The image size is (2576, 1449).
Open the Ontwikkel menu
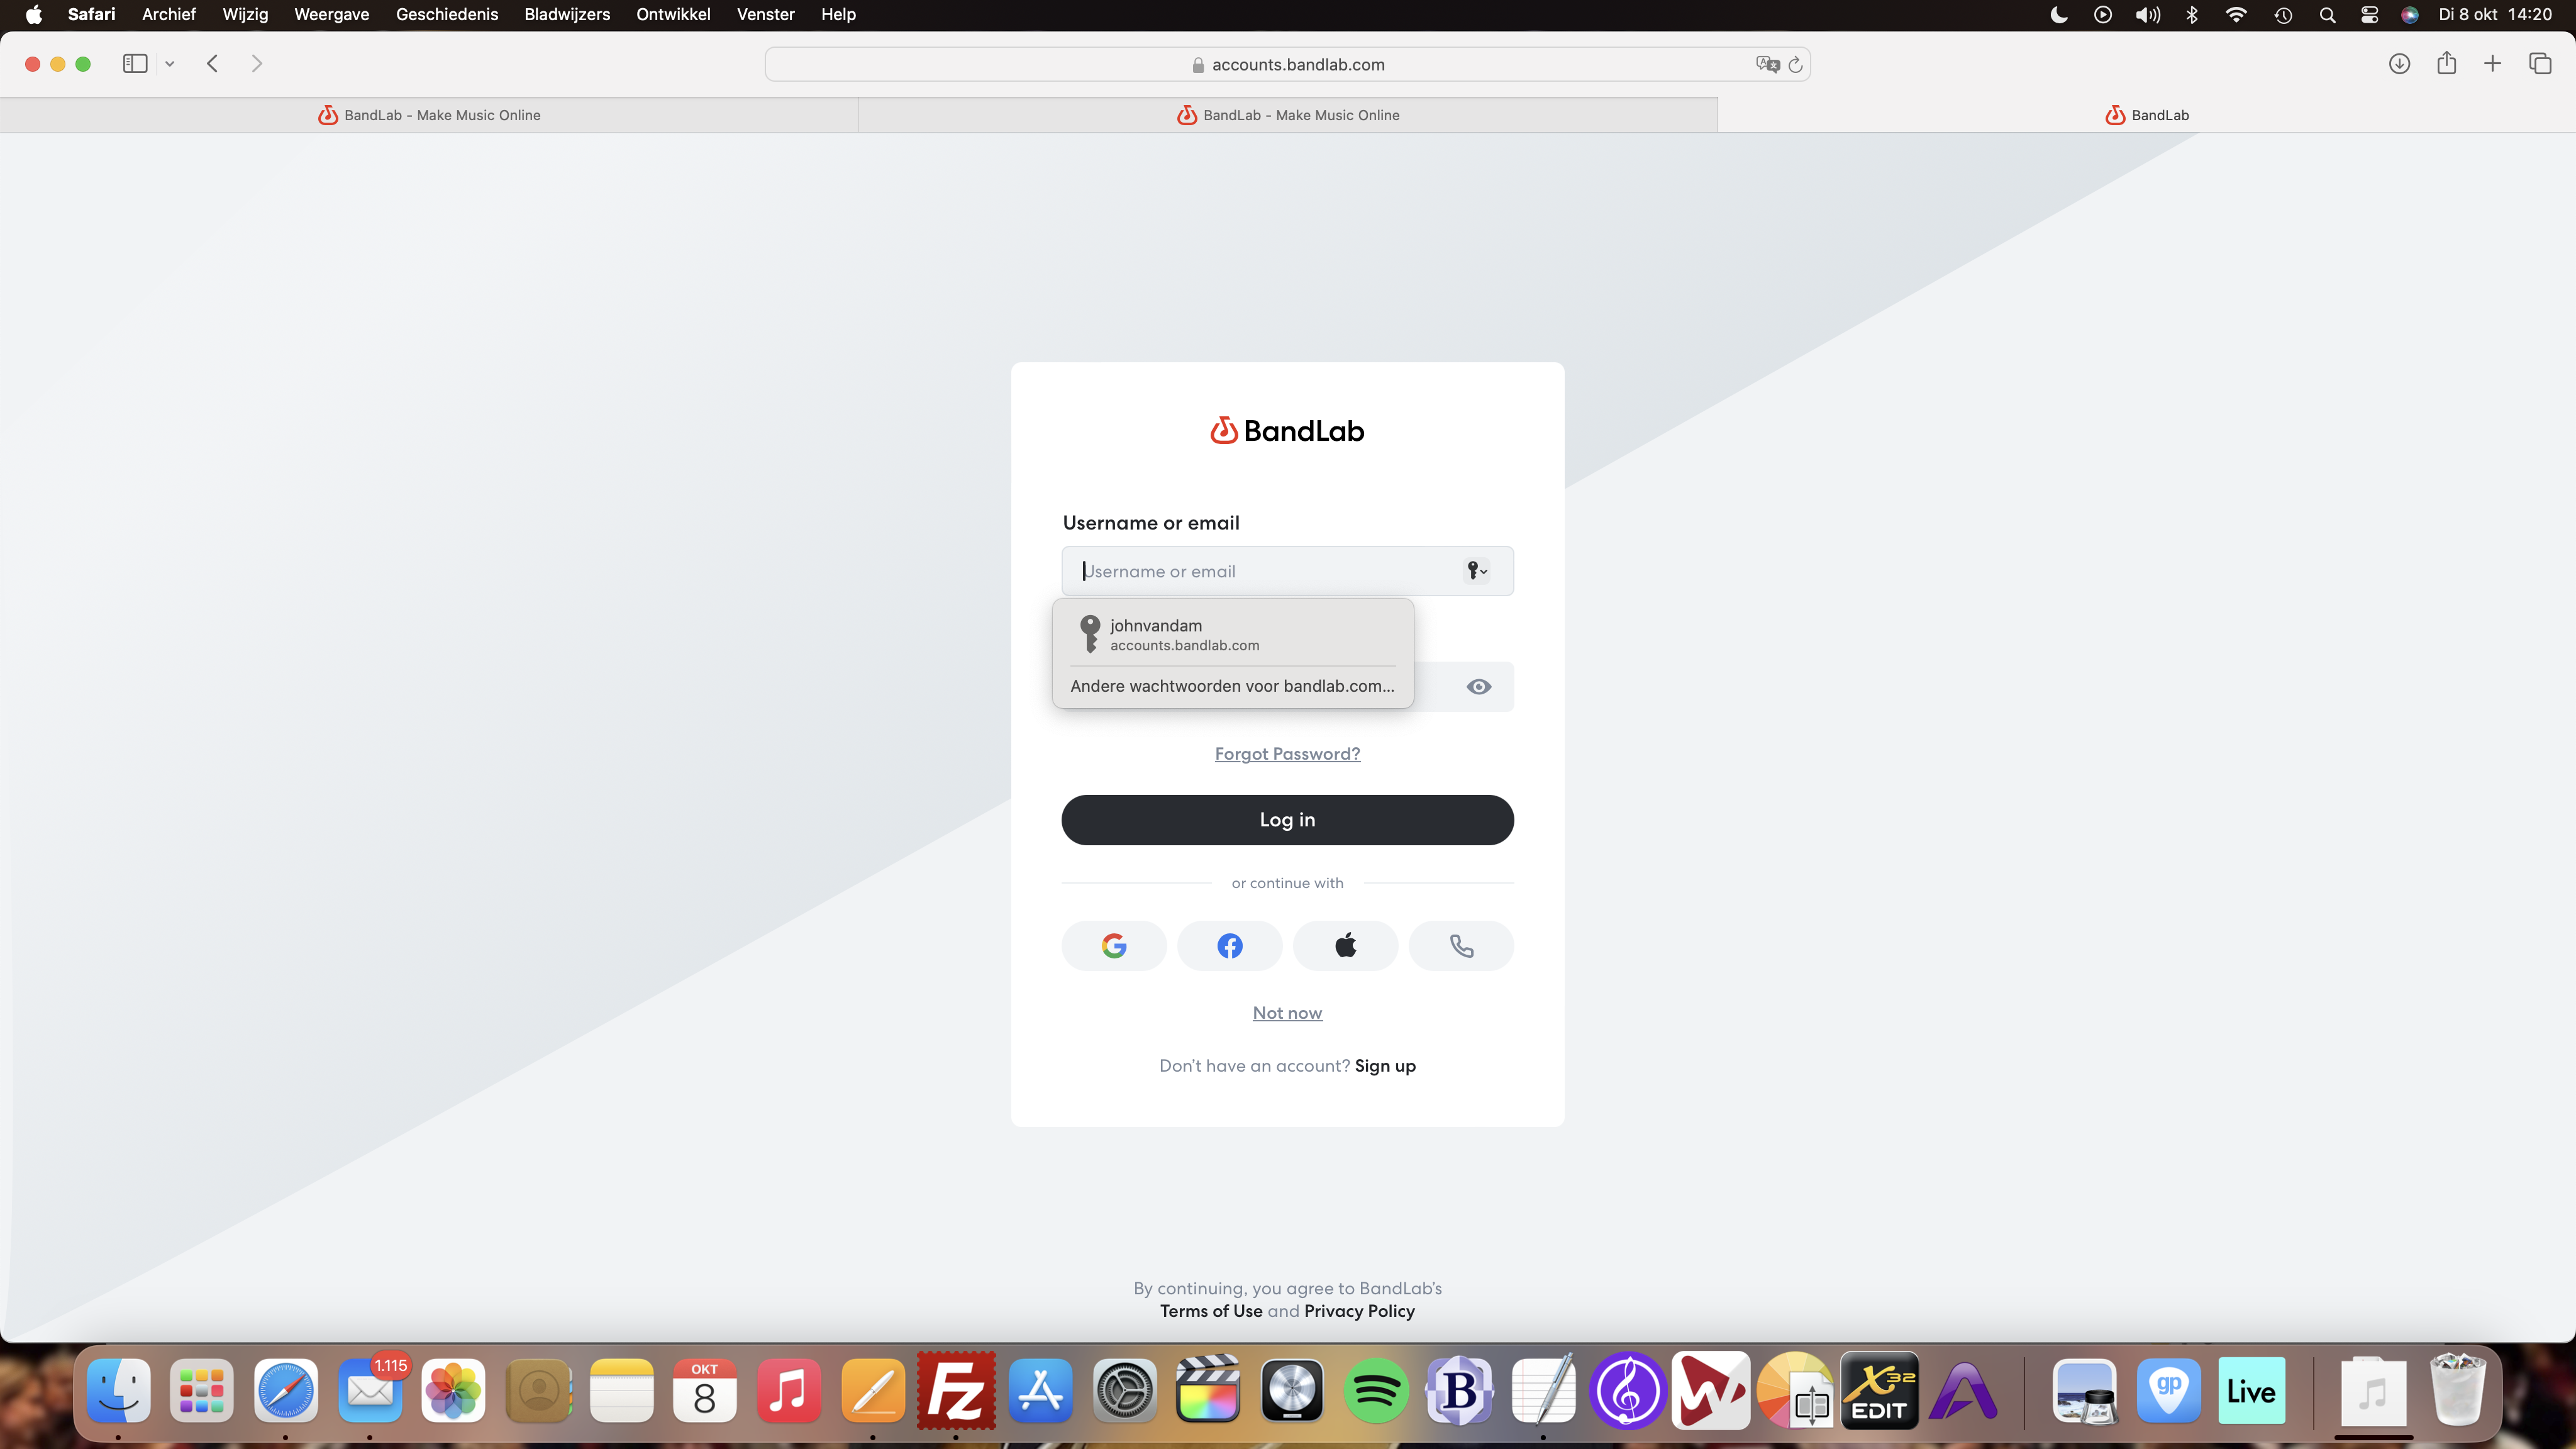coord(673,14)
